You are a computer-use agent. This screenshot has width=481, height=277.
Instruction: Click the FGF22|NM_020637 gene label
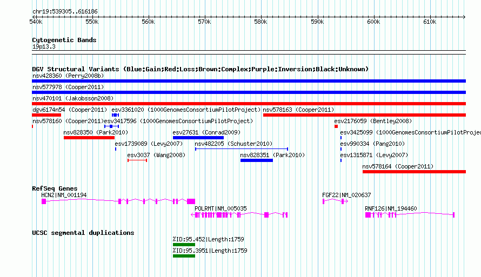pos(346,195)
